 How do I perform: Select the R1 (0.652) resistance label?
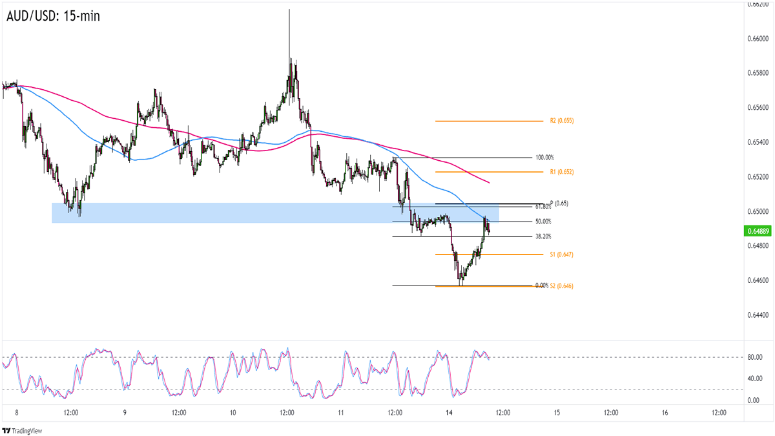[561, 172]
